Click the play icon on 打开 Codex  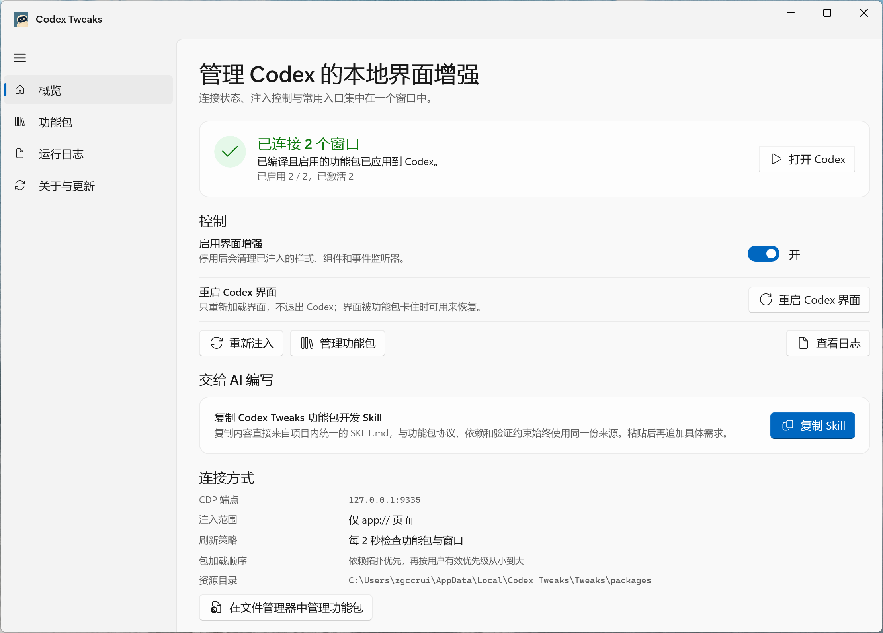coord(776,159)
